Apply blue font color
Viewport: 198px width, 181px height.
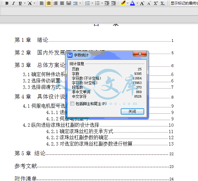tap(133, 3)
